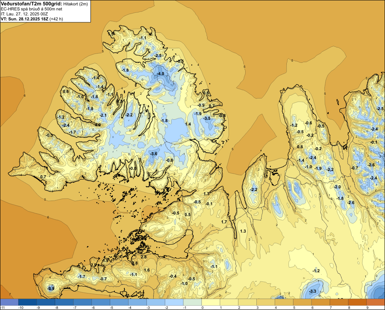Select the legend swatch between 8 and 9
The image size is (385, 310).
coord(357,302)
